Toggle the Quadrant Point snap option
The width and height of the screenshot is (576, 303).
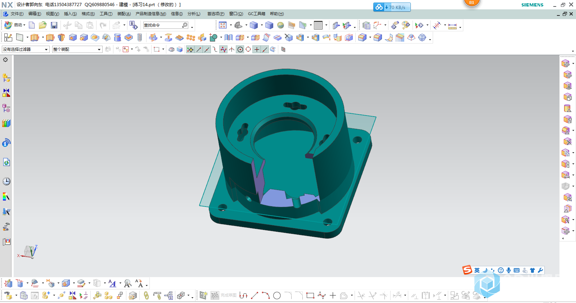point(248,49)
